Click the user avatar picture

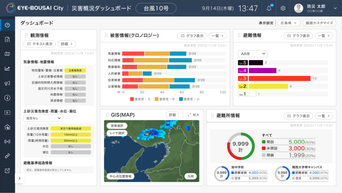(298, 8)
